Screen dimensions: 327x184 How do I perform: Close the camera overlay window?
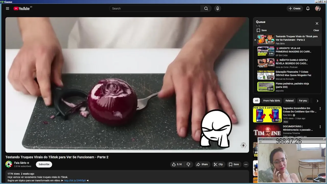[324, 139]
